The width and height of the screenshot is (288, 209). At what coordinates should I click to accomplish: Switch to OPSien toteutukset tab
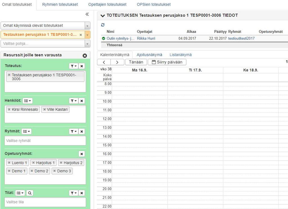pyautogui.click(x=154, y=5)
